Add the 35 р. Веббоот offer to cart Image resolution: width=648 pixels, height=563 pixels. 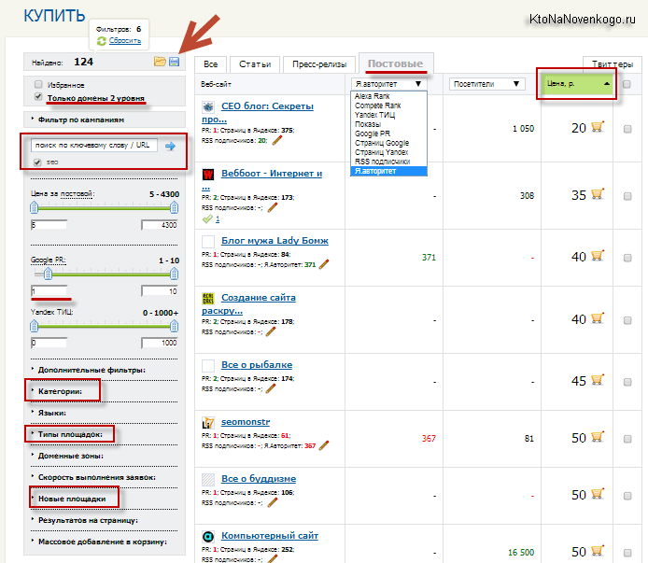tap(598, 194)
